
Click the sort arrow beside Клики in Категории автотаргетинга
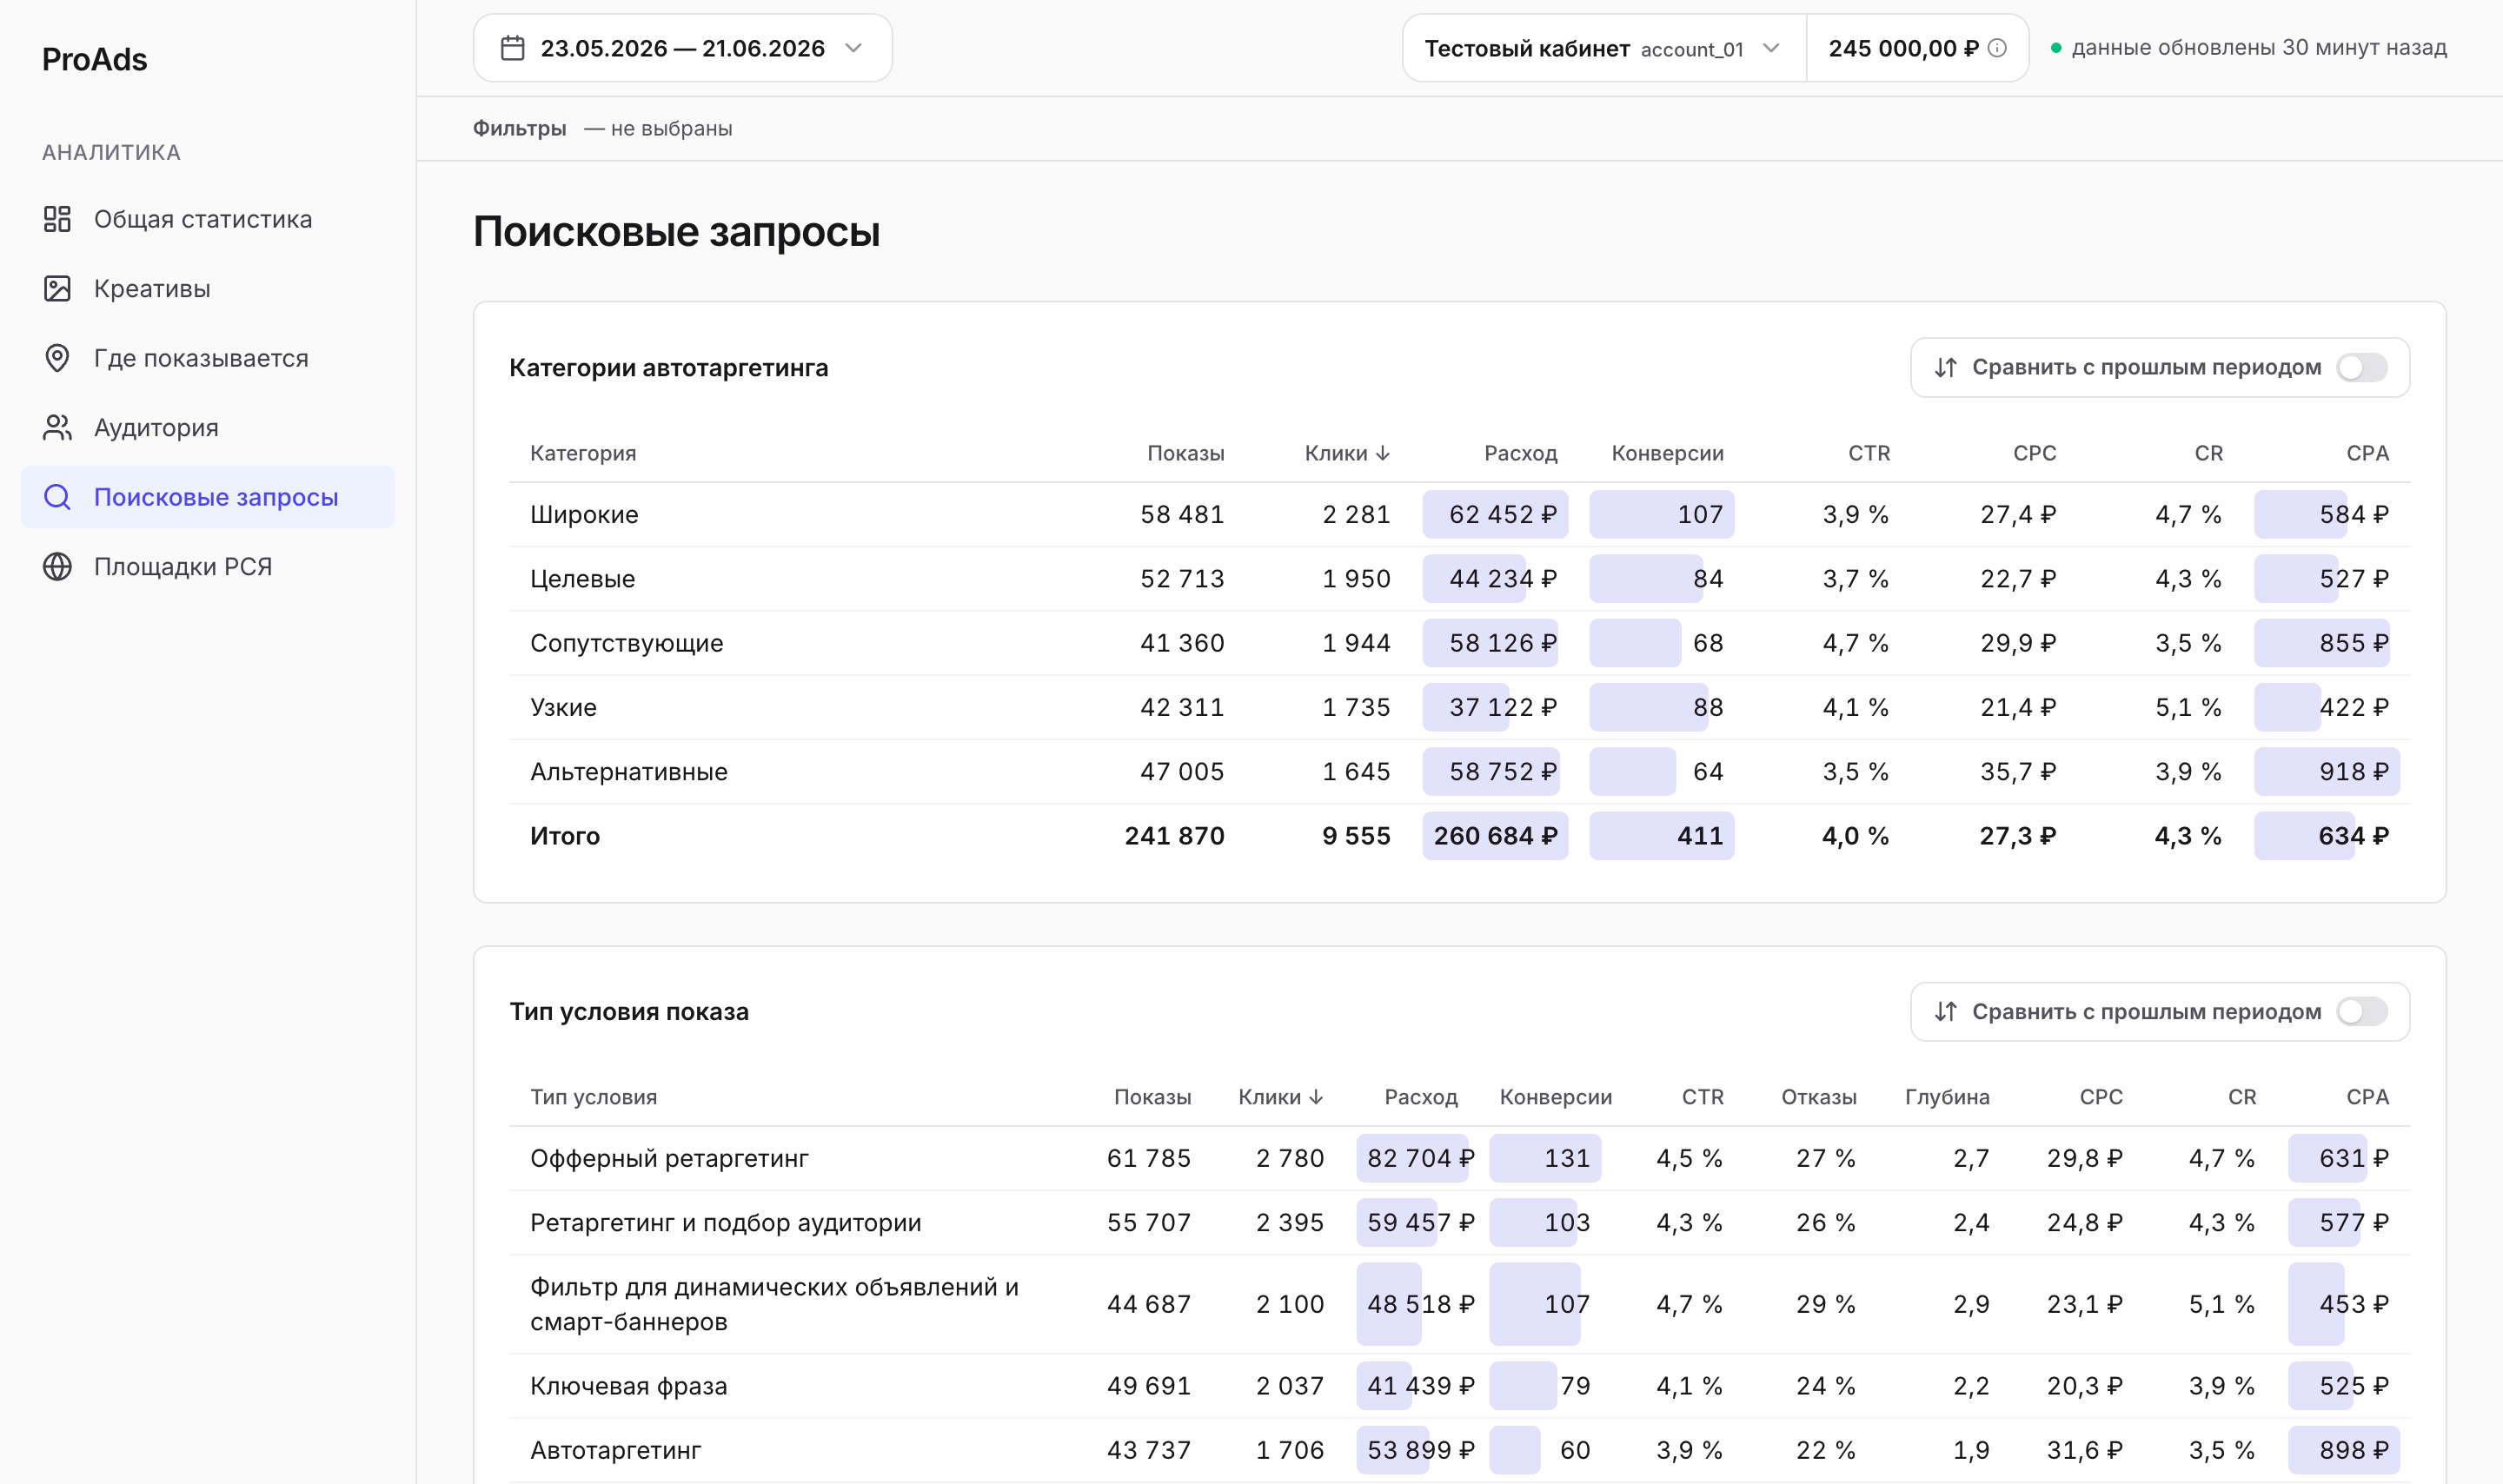tap(1383, 453)
